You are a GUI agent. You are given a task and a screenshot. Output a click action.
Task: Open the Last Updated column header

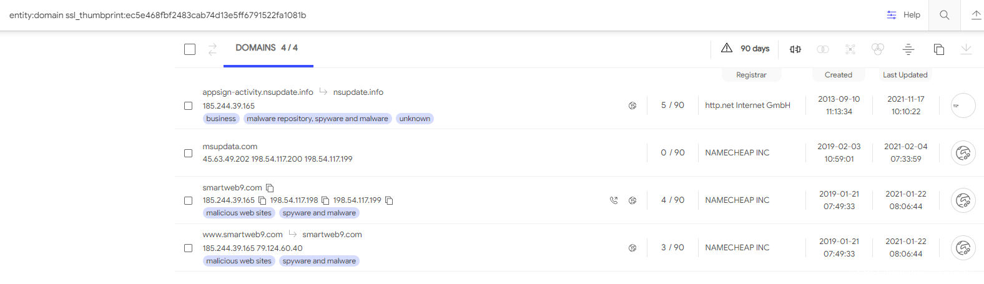[905, 75]
